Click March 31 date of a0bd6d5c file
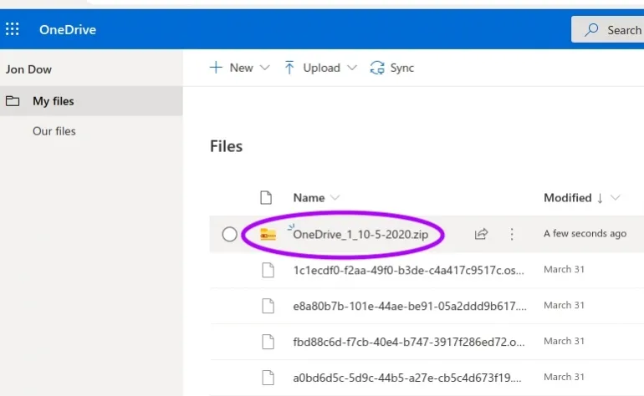This screenshot has height=396, width=644. pyautogui.click(x=564, y=377)
